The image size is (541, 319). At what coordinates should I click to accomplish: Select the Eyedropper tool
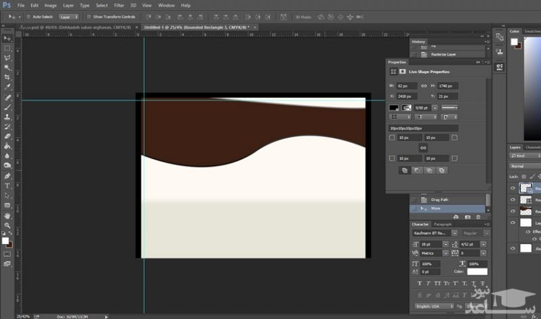tap(7, 87)
